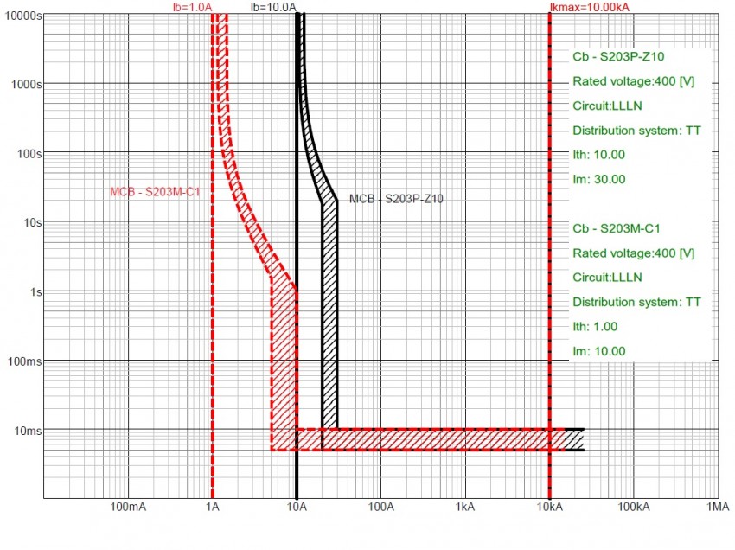Click the '100mA' current axis label
This screenshot has height=550, width=735.
tap(128, 507)
